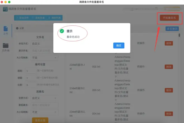Screen dimensions: 184x123
Task: Select the 23de的副本2.txt file name cell
Action: point(77,90)
